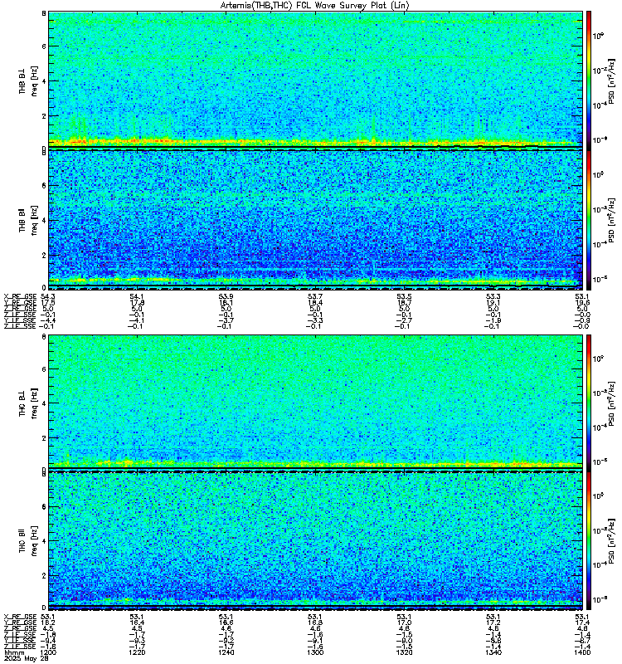
Task: Click the Y_RE_GSE value 17.0
Action: pos(404,622)
